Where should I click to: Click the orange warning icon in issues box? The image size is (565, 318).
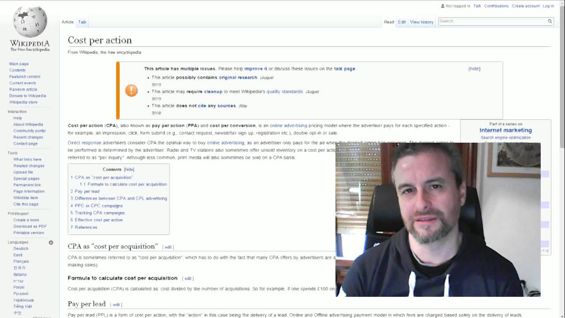click(x=131, y=91)
